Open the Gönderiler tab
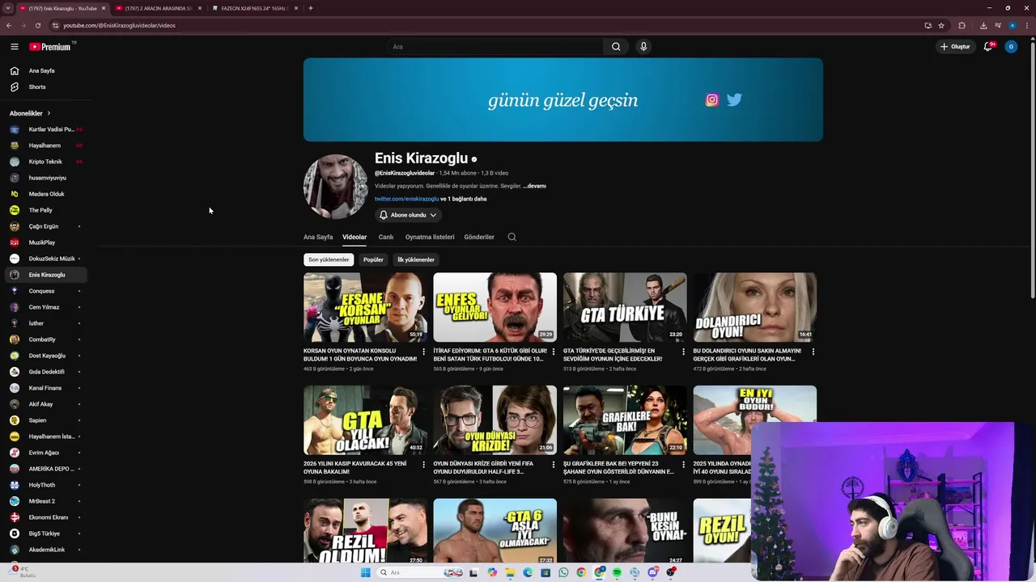 click(479, 237)
